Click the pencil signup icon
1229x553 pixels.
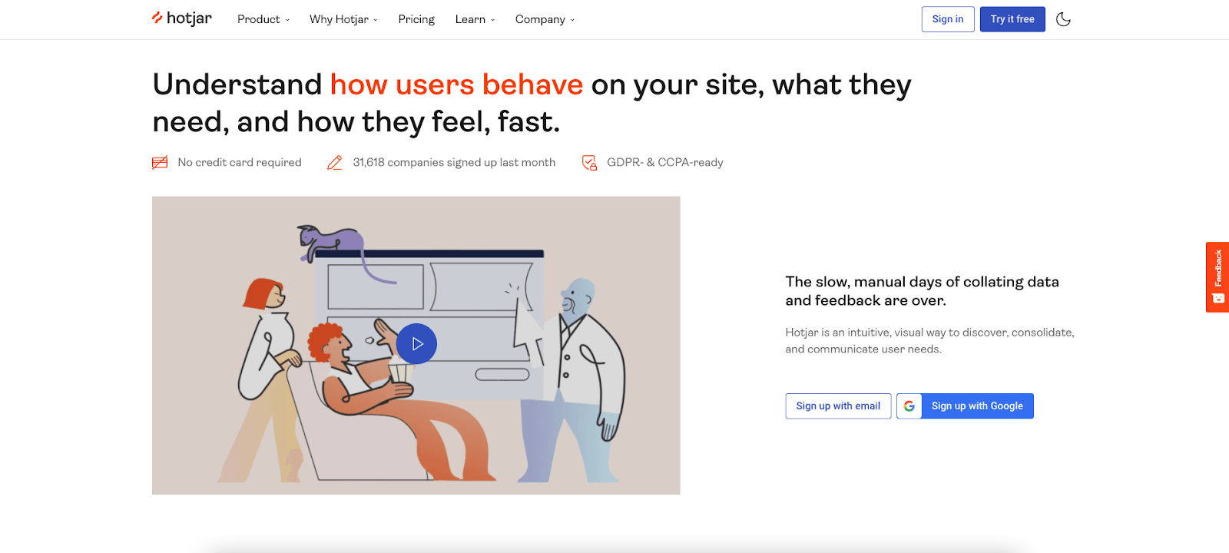tap(335, 163)
